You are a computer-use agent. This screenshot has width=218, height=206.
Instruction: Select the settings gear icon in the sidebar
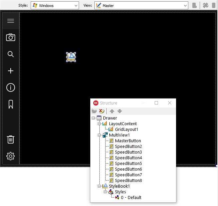tap(11, 156)
